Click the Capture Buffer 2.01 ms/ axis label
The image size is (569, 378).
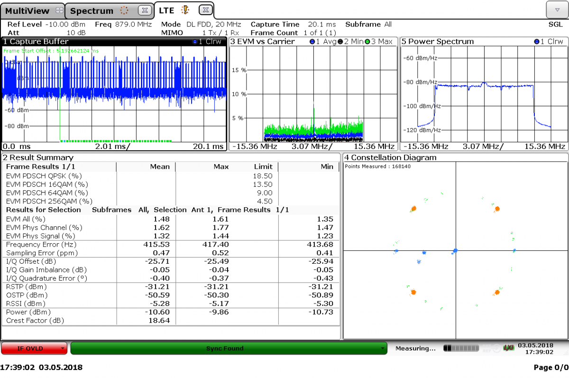coord(113,147)
